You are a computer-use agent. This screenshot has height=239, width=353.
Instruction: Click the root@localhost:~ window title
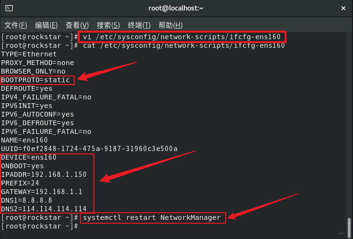[x=176, y=8]
